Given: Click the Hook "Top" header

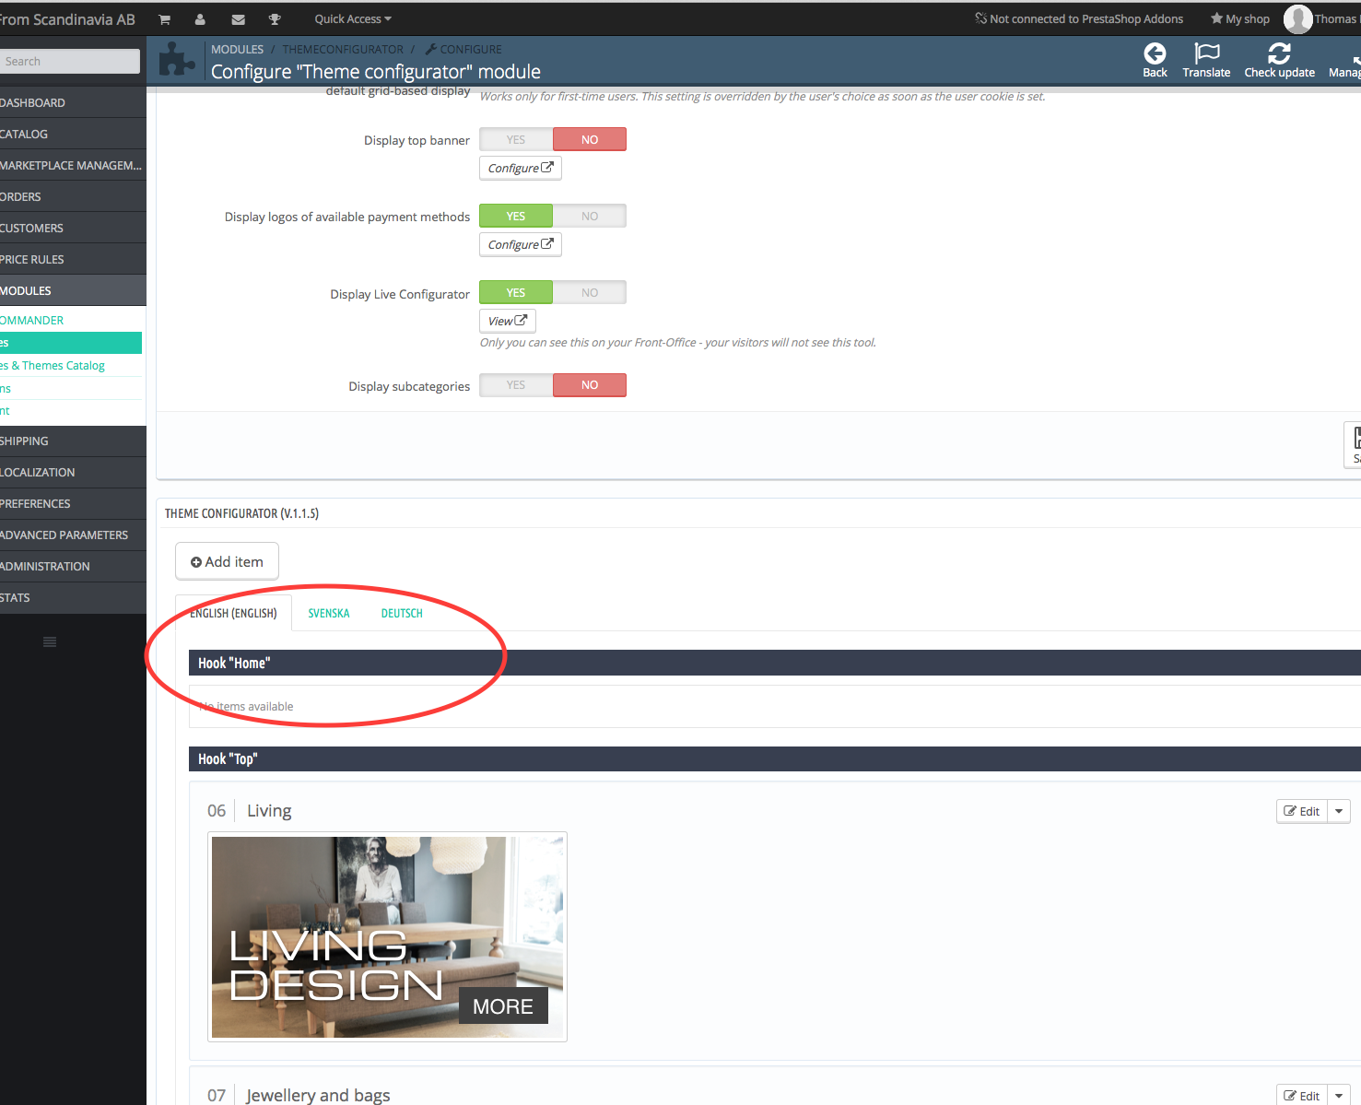Looking at the screenshot, I should (775, 758).
